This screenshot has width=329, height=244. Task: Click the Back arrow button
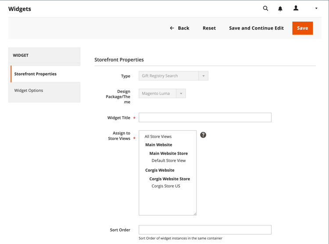[x=179, y=28]
